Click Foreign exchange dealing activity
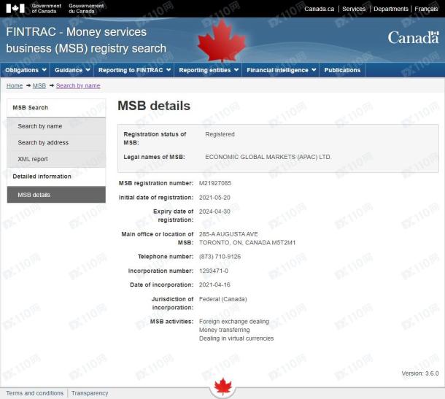445x399 pixels. (234, 322)
